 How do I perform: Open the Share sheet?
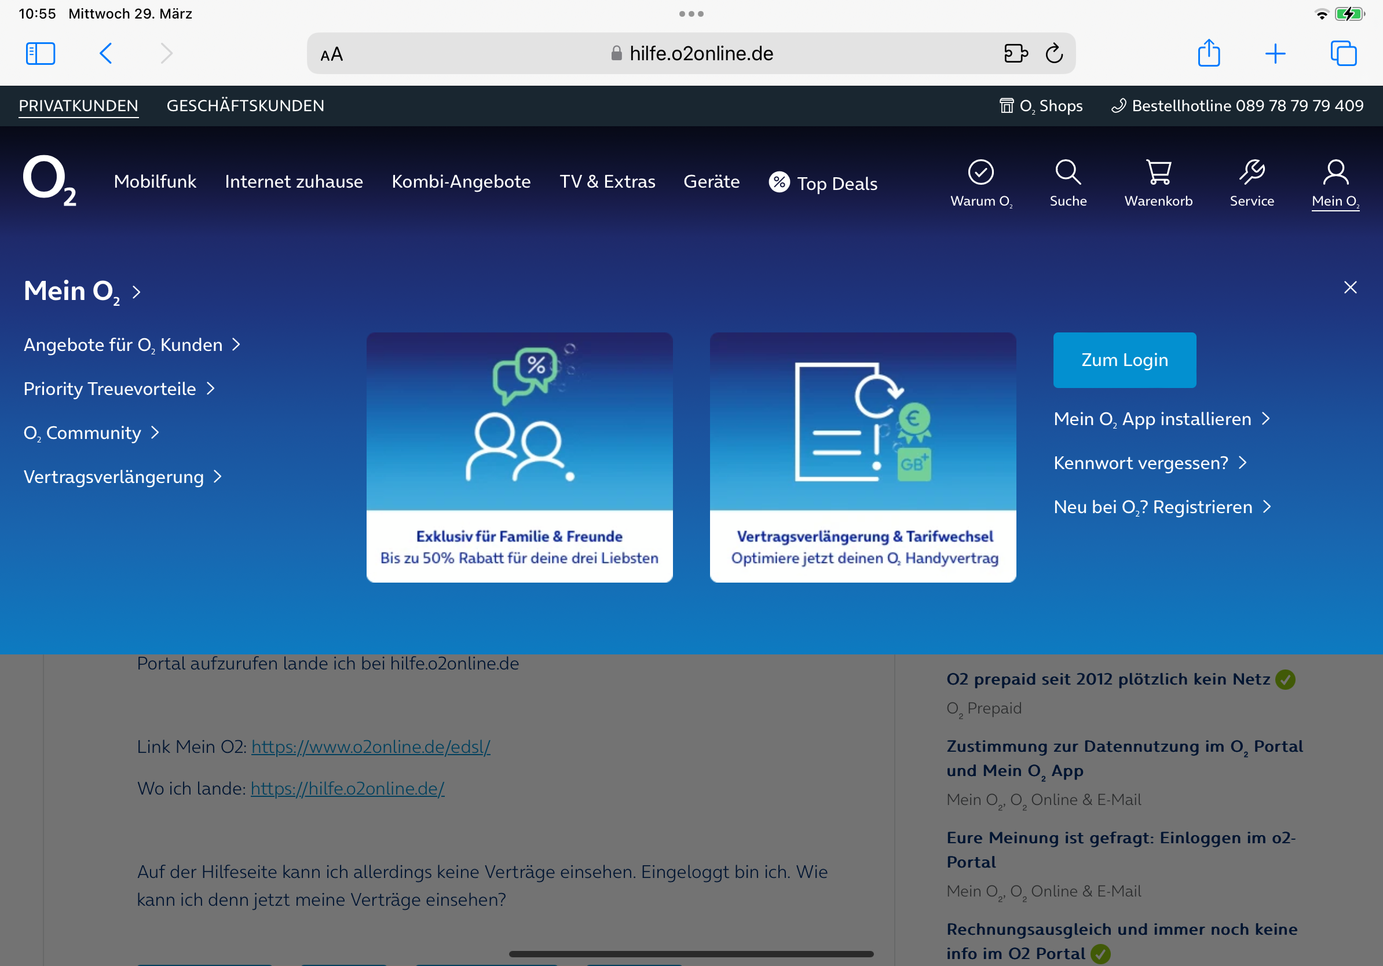point(1209,53)
